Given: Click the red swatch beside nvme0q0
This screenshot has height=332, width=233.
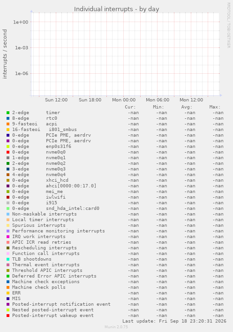Looking at the screenshot, I should click(x=8, y=152).
